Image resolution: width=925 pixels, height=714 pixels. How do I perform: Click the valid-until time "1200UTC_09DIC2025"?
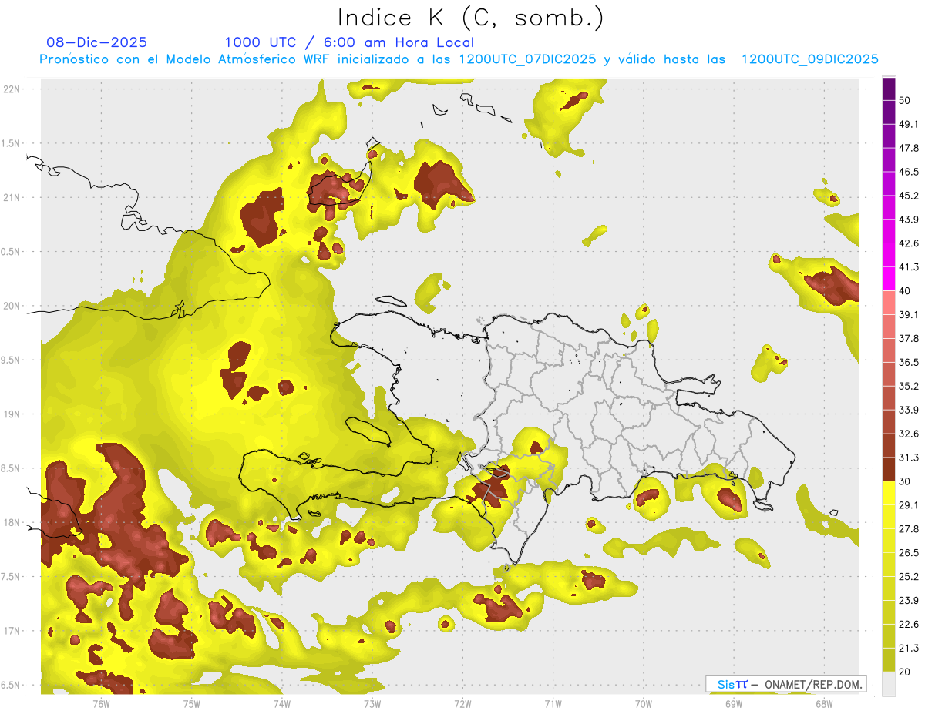809,59
